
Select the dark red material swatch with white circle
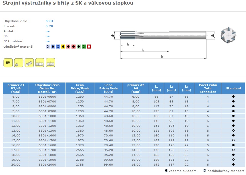(x=89, y=47)
